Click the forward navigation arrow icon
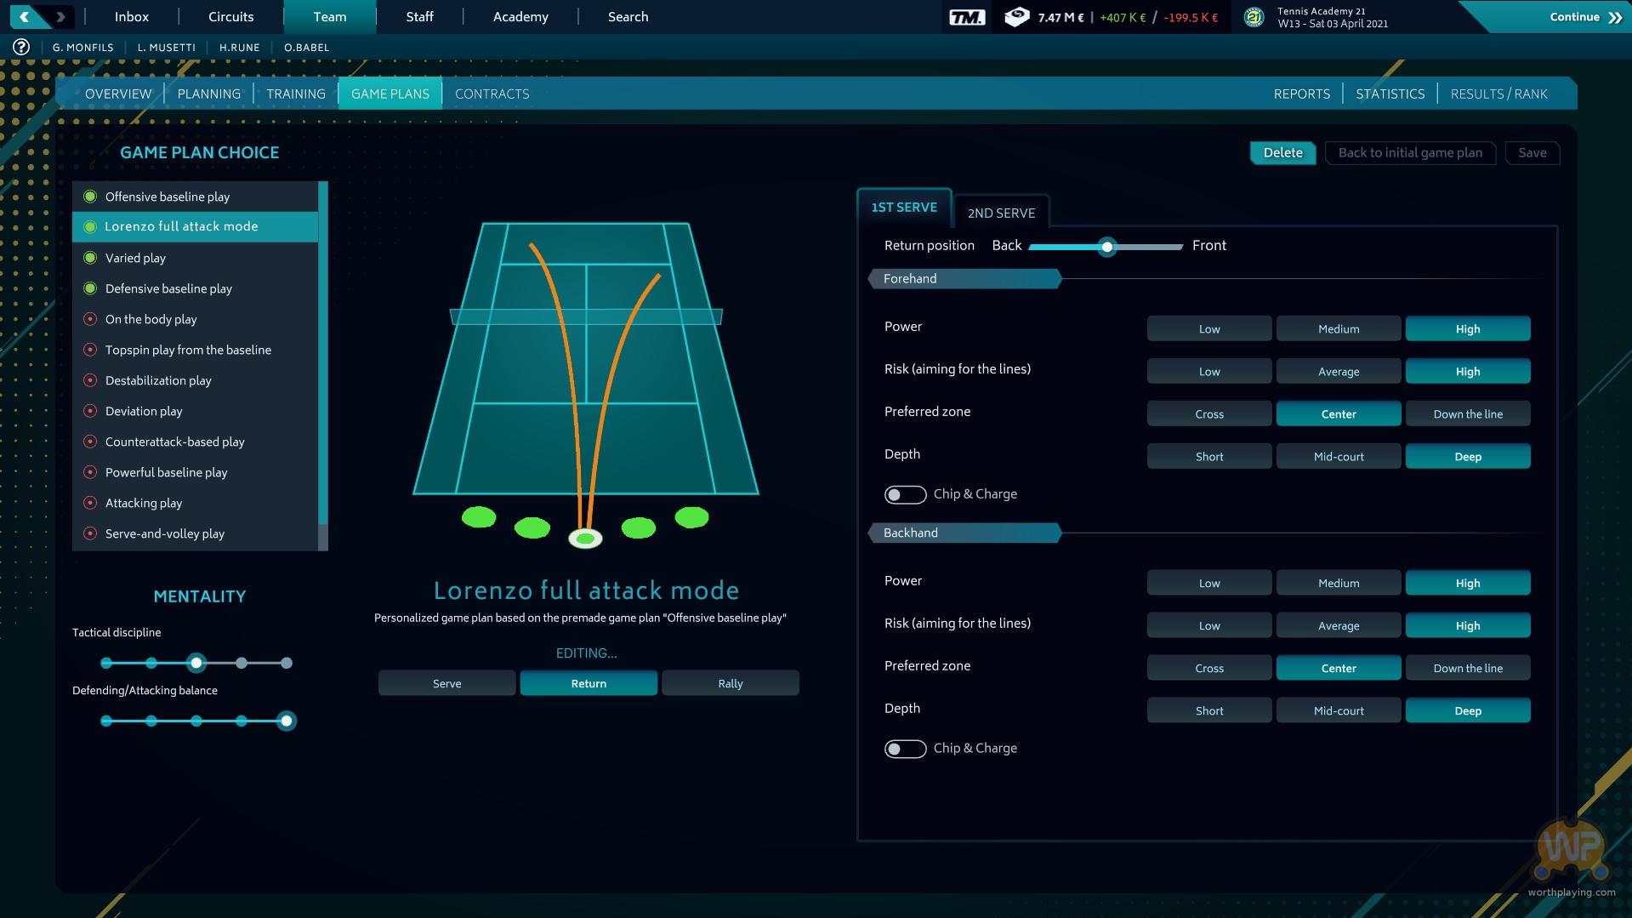Viewport: 1632px width, 918px height. 60,16
